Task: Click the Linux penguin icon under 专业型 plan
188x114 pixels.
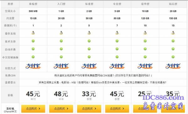Action: pos(117,33)
